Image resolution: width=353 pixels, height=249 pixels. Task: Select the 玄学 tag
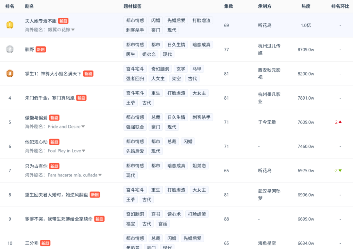(x=181, y=69)
